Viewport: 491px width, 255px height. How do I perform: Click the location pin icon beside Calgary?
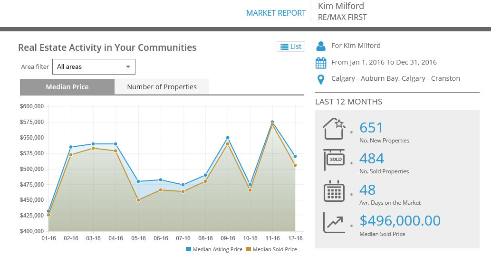click(321, 79)
